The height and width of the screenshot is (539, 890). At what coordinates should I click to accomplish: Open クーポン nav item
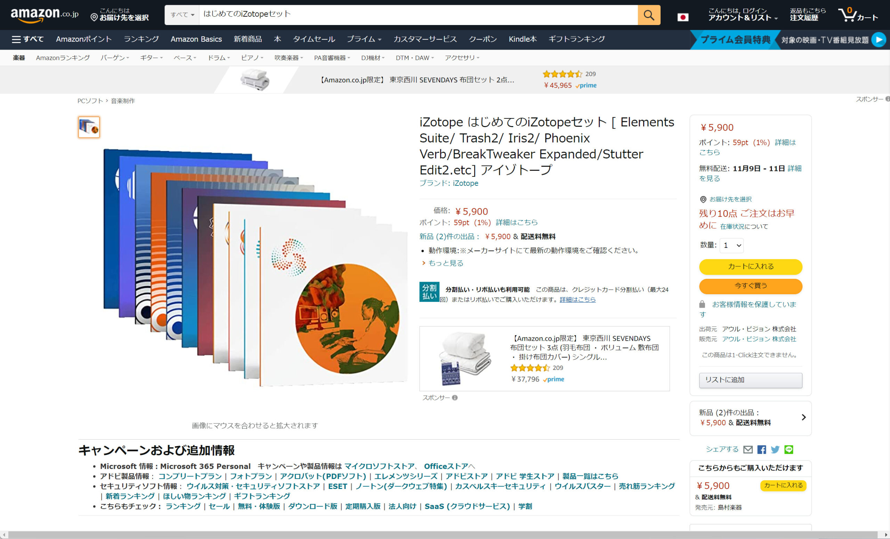483,39
